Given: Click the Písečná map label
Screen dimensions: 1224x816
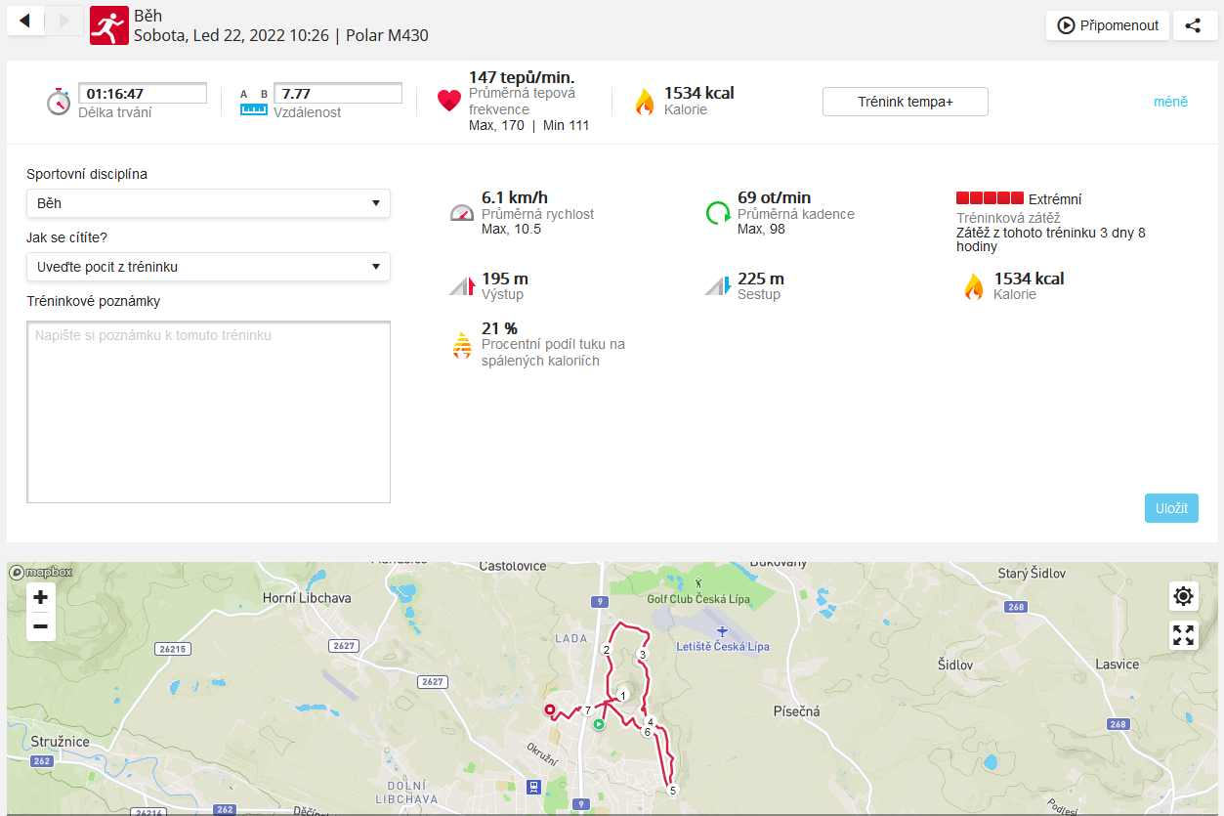Looking at the screenshot, I should coord(796,710).
